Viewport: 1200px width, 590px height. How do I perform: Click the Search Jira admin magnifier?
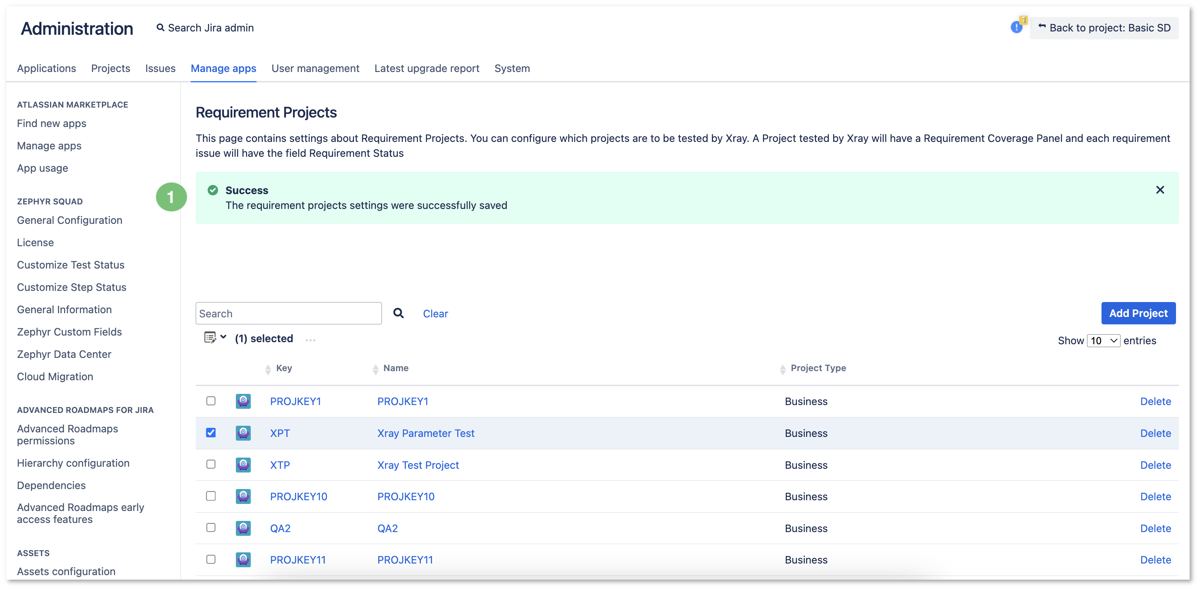pos(160,27)
